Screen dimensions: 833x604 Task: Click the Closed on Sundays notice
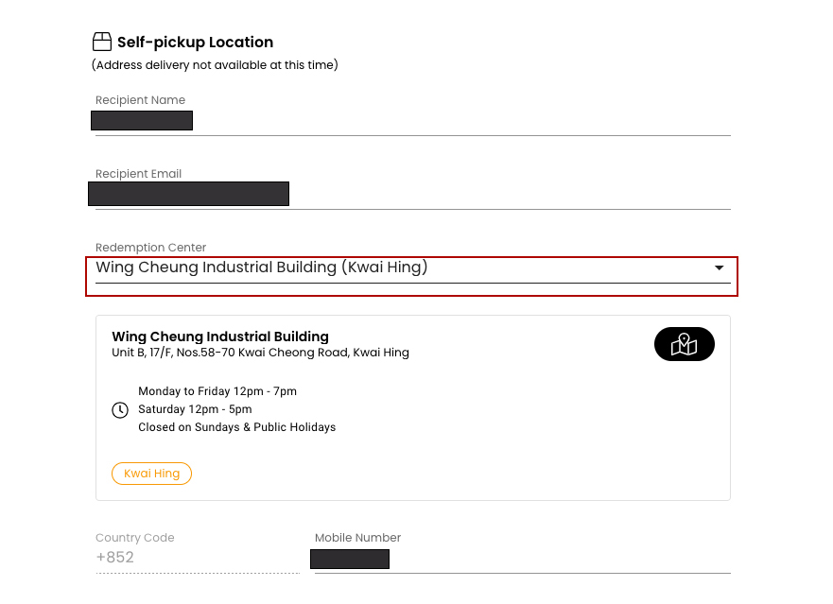[236, 427]
